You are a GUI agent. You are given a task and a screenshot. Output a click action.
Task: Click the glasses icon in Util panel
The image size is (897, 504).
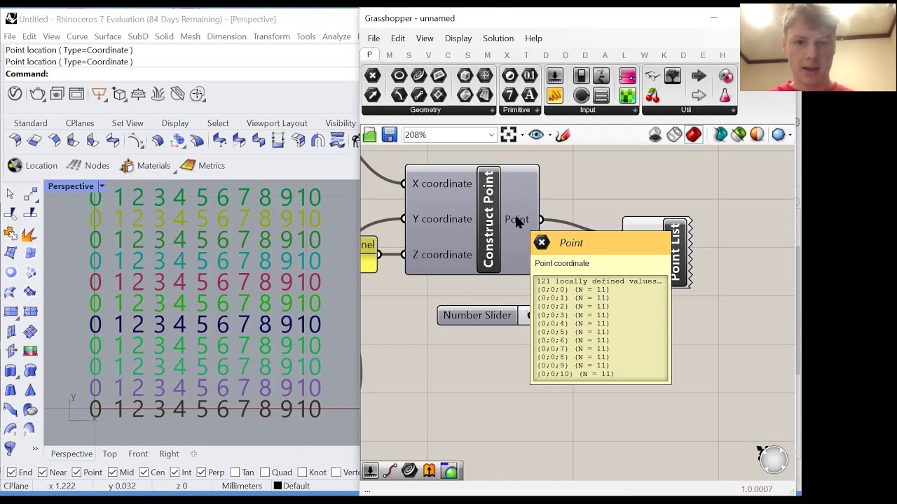pyautogui.click(x=652, y=76)
